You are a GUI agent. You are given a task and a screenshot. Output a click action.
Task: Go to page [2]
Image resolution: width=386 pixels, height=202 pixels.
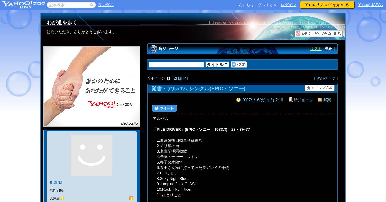175,78
